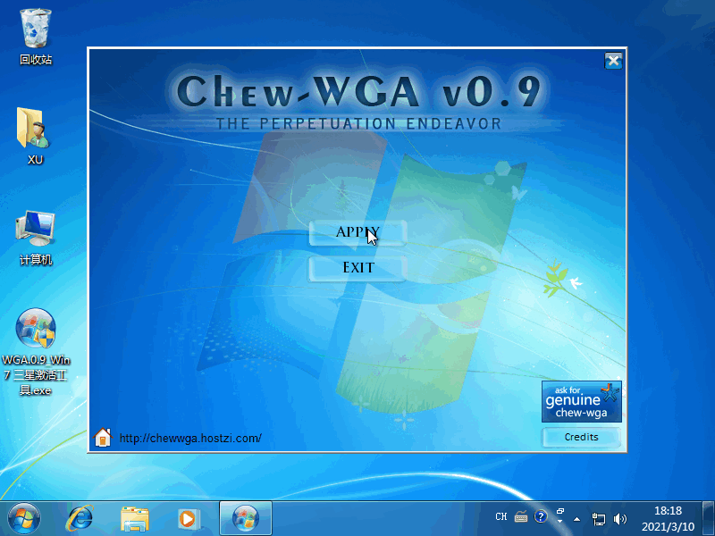715x536 pixels.
Task: Open the chewwga.hostzi.com link
Action: tap(189, 438)
